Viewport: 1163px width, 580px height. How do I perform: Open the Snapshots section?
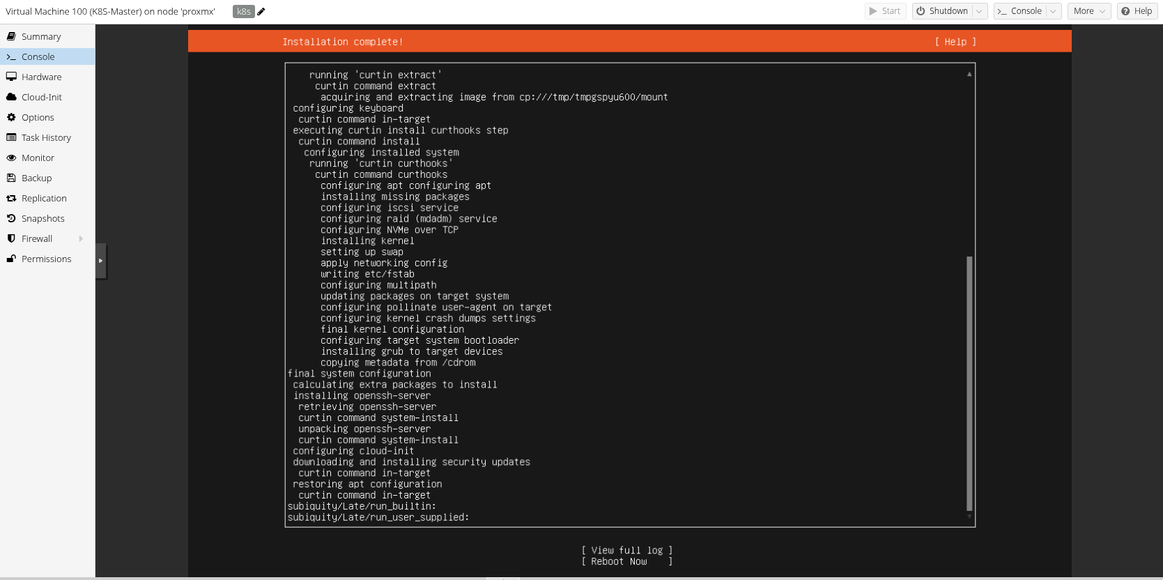pyautogui.click(x=47, y=218)
